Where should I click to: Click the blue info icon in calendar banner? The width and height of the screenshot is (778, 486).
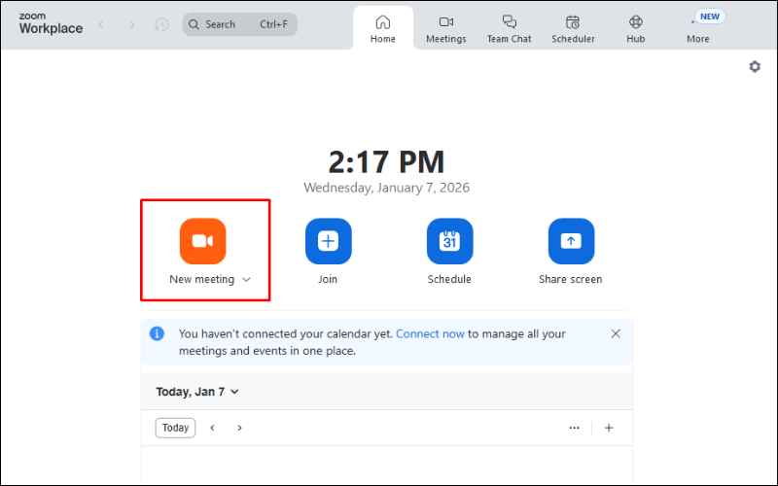pyautogui.click(x=157, y=333)
